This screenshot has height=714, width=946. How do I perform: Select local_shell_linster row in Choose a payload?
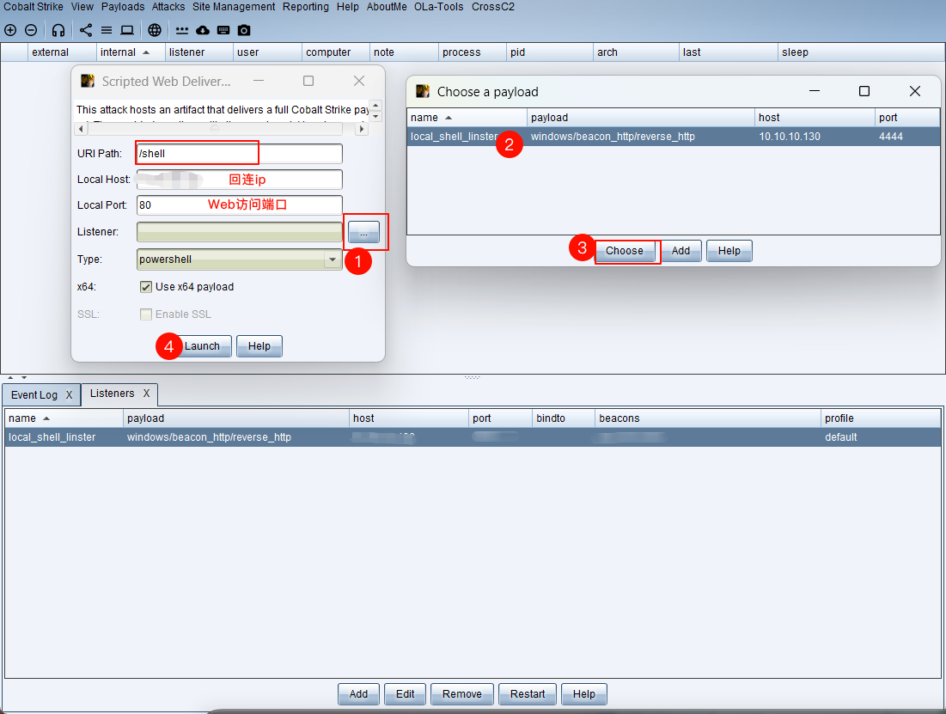[x=674, y=137]
